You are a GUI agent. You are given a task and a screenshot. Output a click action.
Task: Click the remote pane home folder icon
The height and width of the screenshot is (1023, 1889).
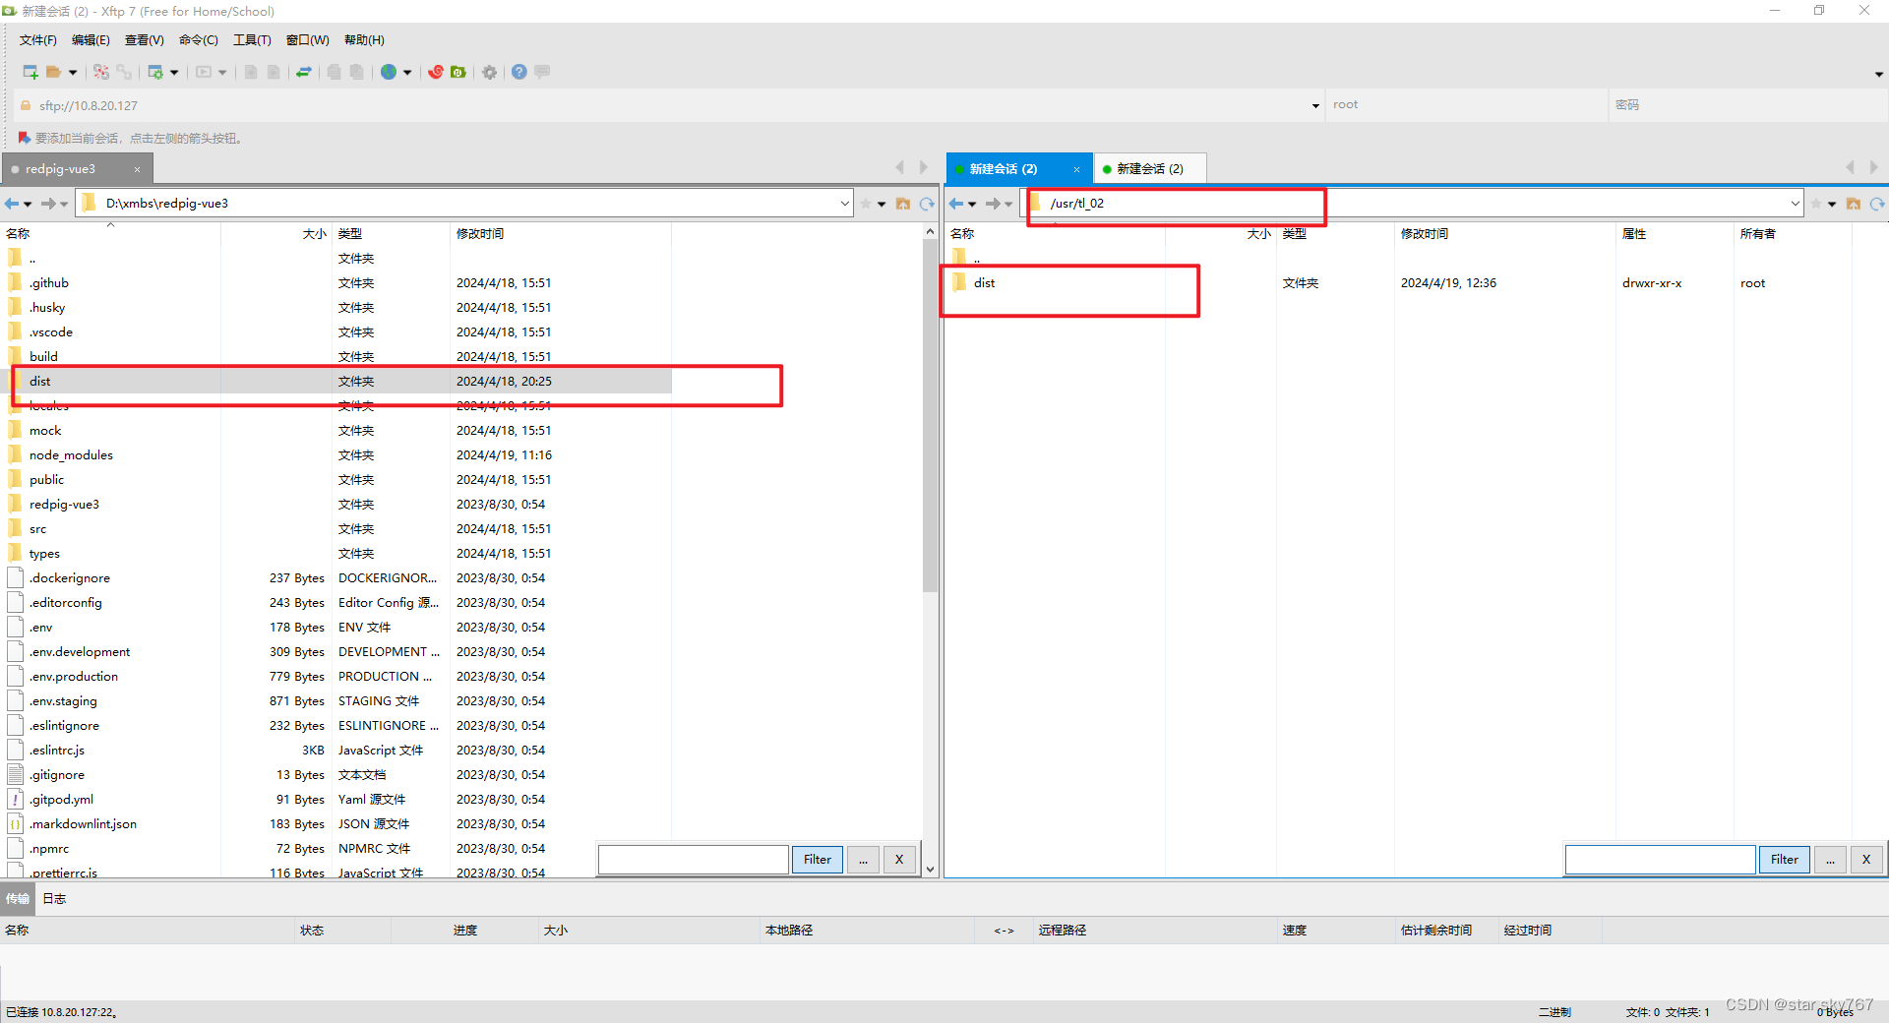coord(1854,204)
